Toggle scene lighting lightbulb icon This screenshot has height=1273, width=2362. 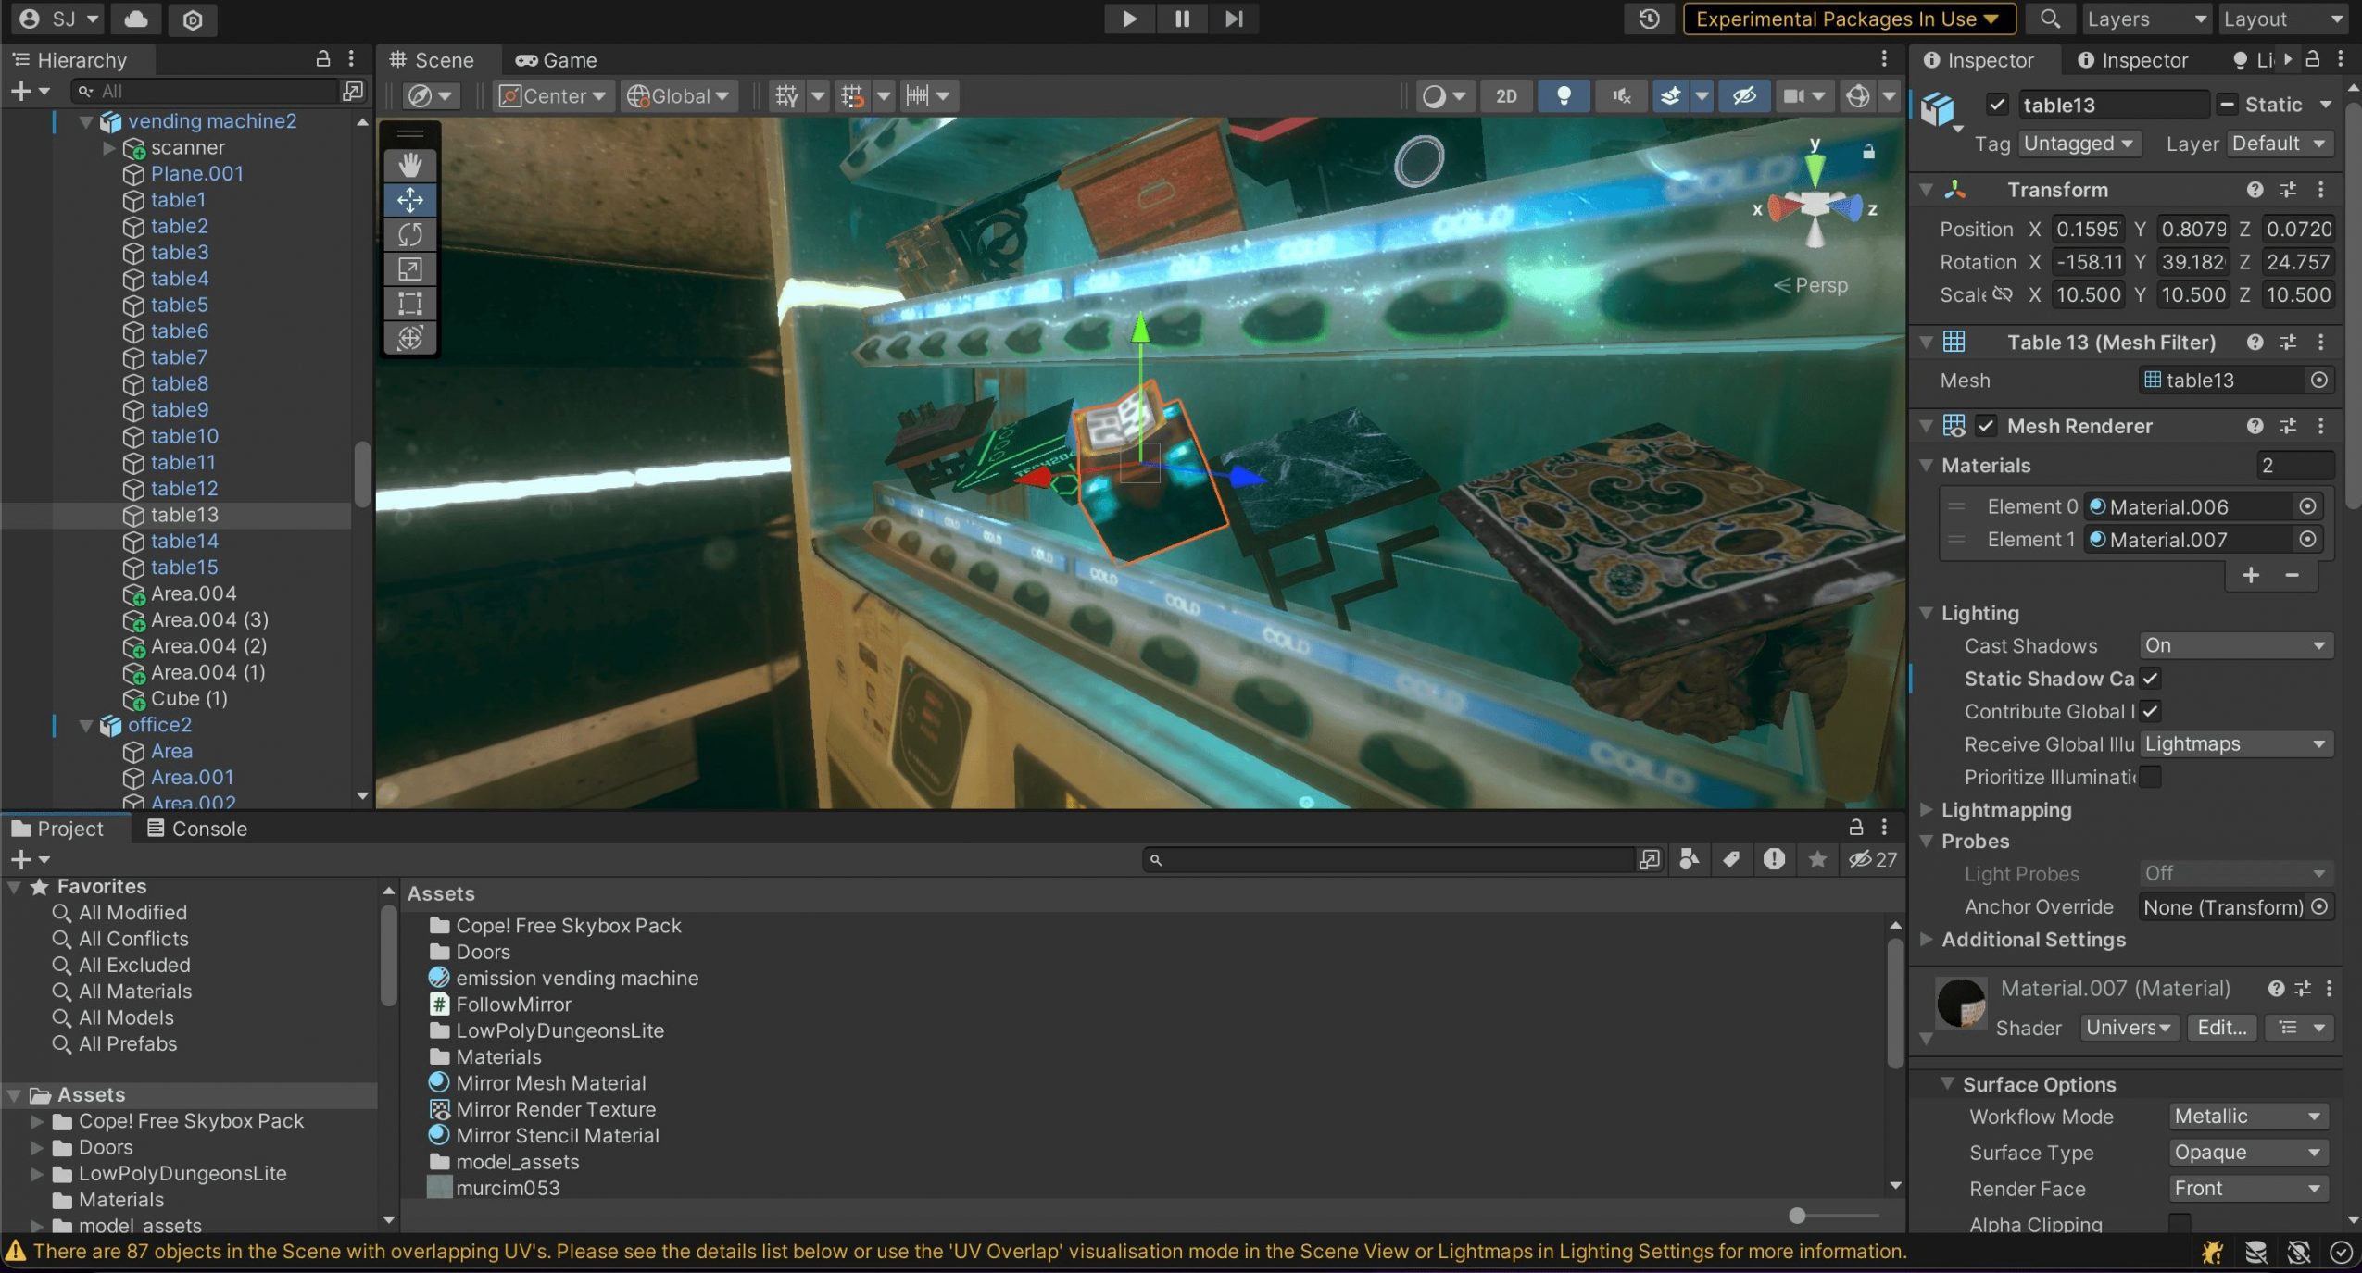[x=1564, y=96]
